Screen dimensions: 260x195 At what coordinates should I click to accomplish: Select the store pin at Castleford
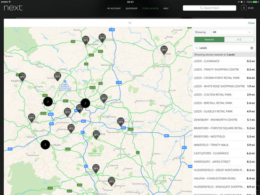(121, 122)
